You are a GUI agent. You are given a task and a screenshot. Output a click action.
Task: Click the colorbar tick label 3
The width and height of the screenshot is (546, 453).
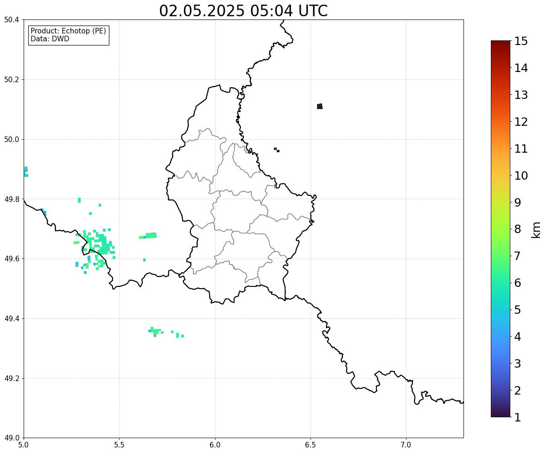coord(518,363)
